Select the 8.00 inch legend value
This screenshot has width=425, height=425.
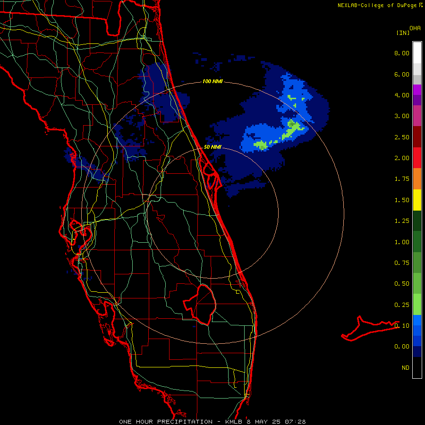point(402,53)
